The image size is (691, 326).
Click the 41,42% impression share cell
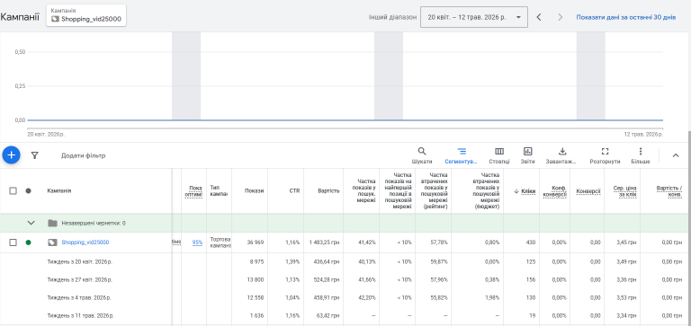(x=367, y=242)
